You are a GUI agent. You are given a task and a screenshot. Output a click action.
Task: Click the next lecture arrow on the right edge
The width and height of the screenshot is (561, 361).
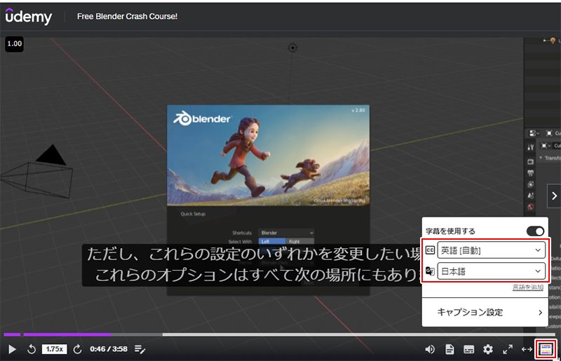553,196
